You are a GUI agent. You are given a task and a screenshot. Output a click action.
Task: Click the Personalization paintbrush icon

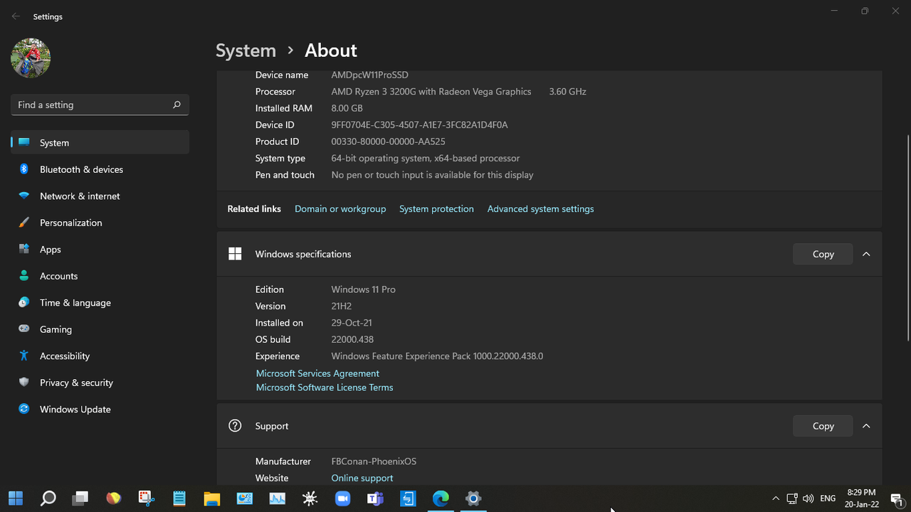point(23,223)
